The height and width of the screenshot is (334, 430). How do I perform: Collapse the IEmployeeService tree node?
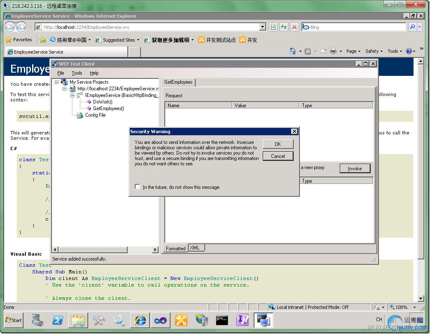[x=72, y=95]
